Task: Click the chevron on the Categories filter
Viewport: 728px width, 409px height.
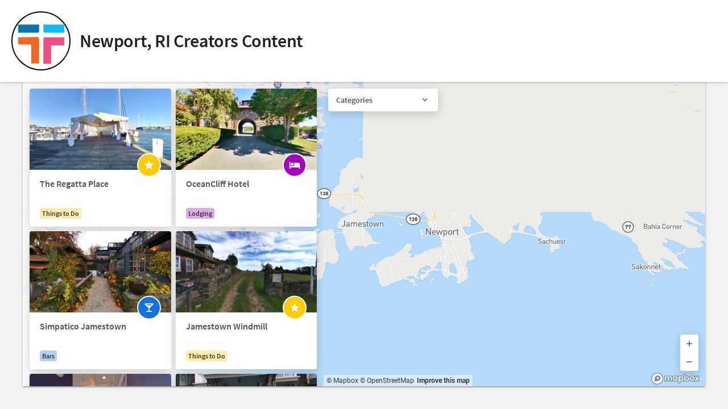Action: coord(425,100)
